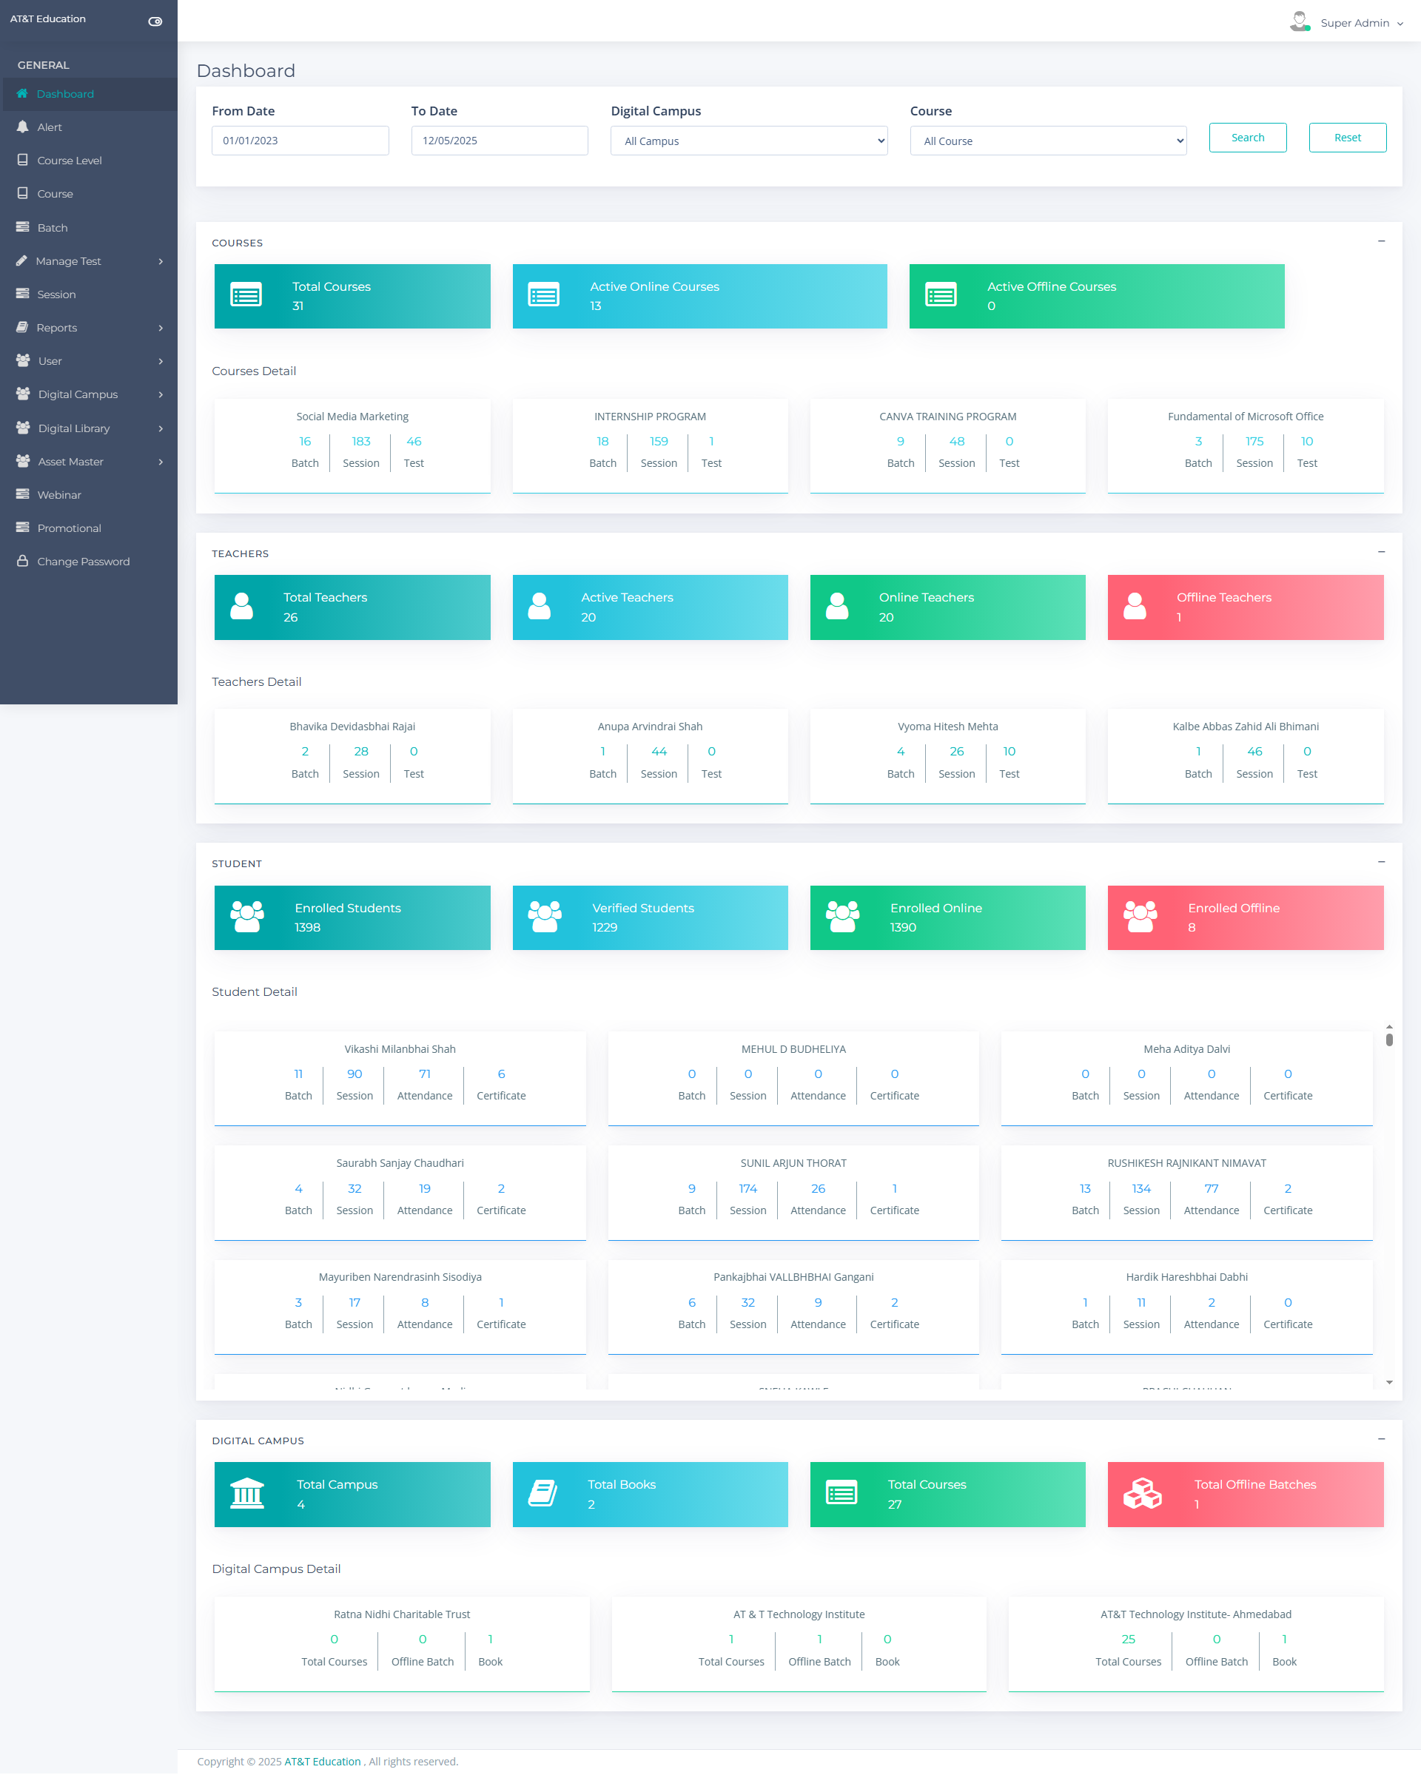1421x1775 pixels.
Task: Click the Student Detail scrollbar thumb
Action: 1389,1039
